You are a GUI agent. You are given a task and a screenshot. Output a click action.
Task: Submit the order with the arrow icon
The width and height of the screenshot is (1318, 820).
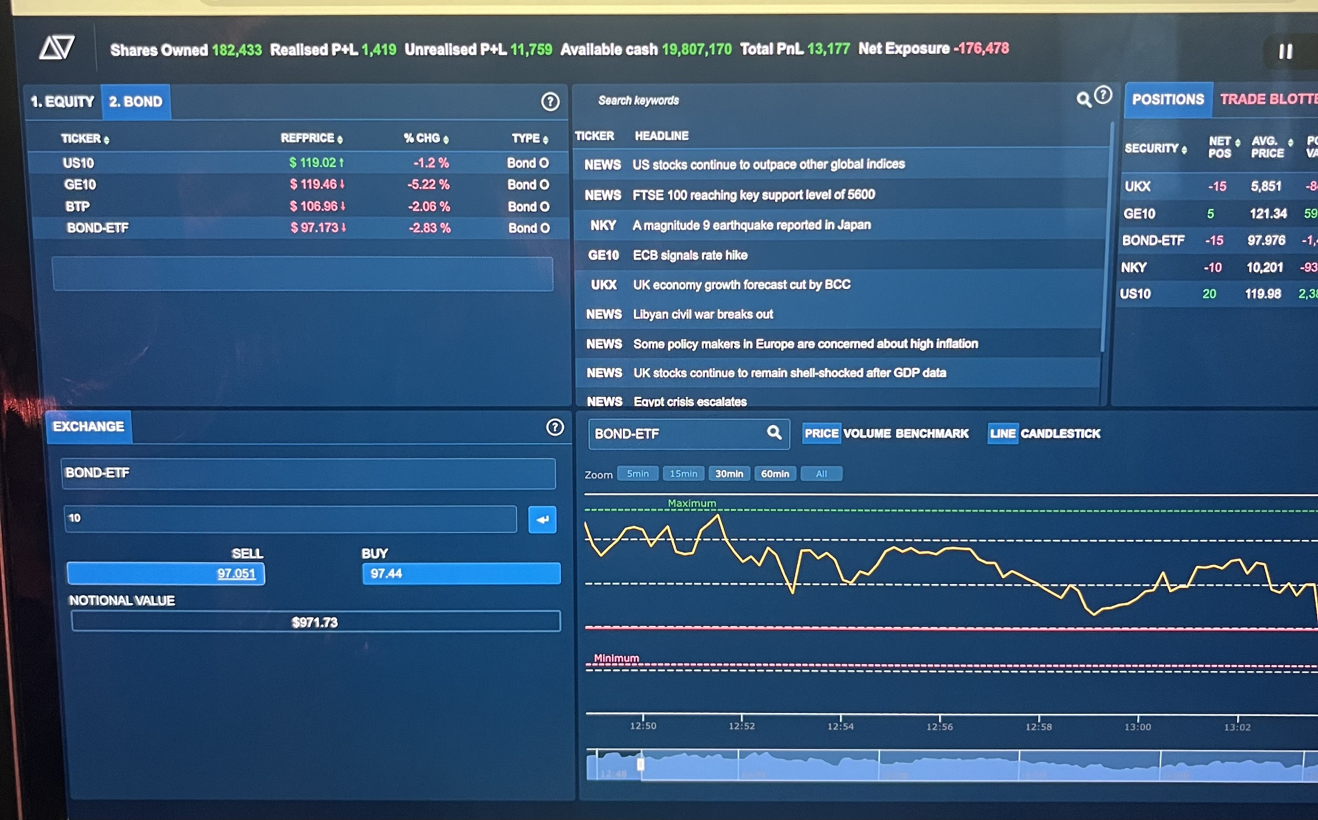542,520
